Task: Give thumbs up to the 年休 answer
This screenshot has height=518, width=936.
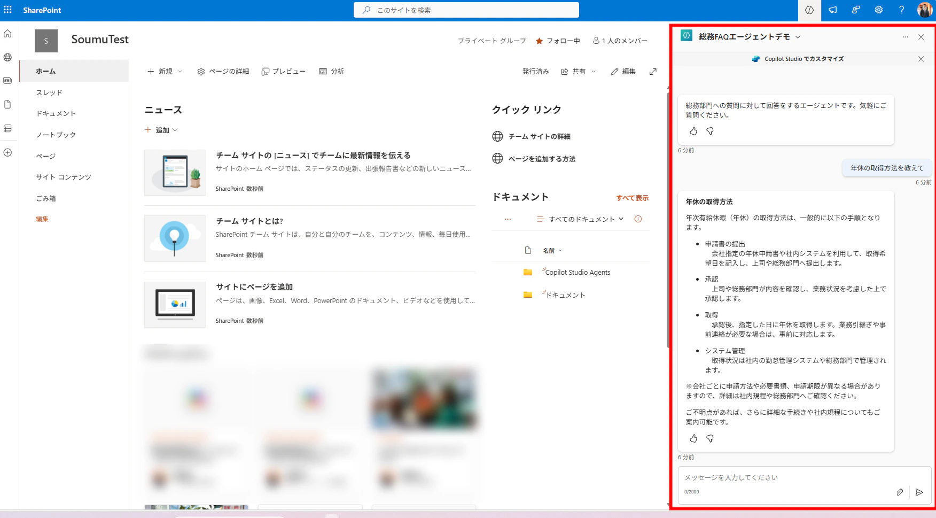Action: [693, 438]
